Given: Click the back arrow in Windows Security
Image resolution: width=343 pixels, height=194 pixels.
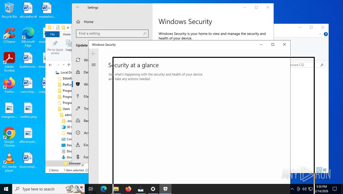Looking at the screenshot, I should [94, 54].
